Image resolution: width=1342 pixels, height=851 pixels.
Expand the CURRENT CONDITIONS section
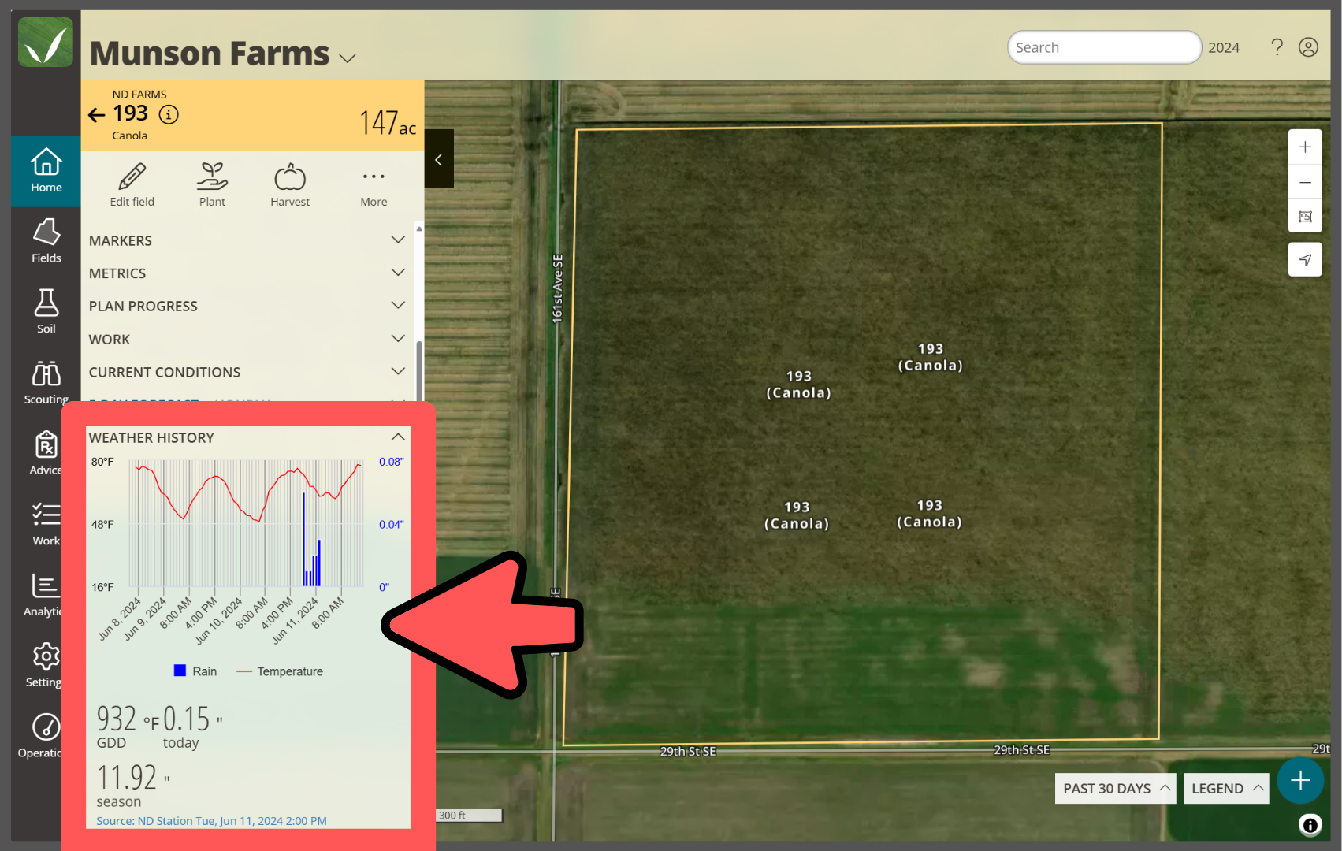click(247, 372)
